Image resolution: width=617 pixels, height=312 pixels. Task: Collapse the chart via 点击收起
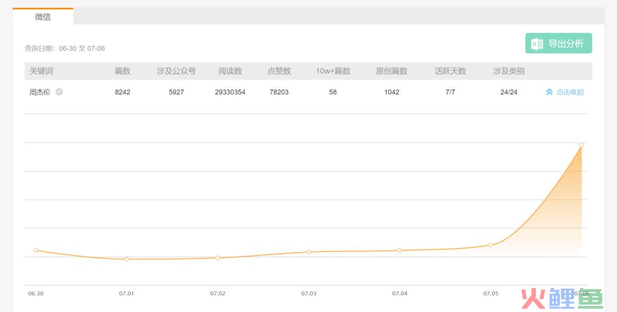click(570, 92)
